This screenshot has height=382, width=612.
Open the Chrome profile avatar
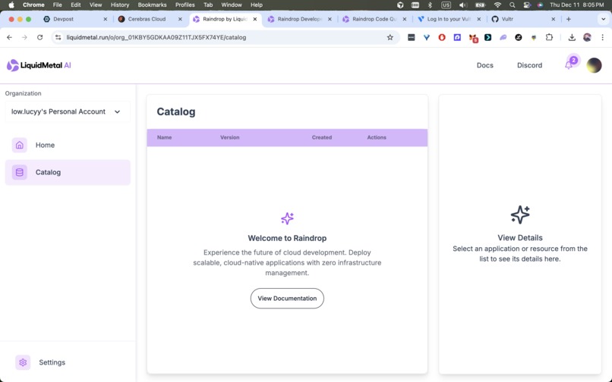pos(587,37)
